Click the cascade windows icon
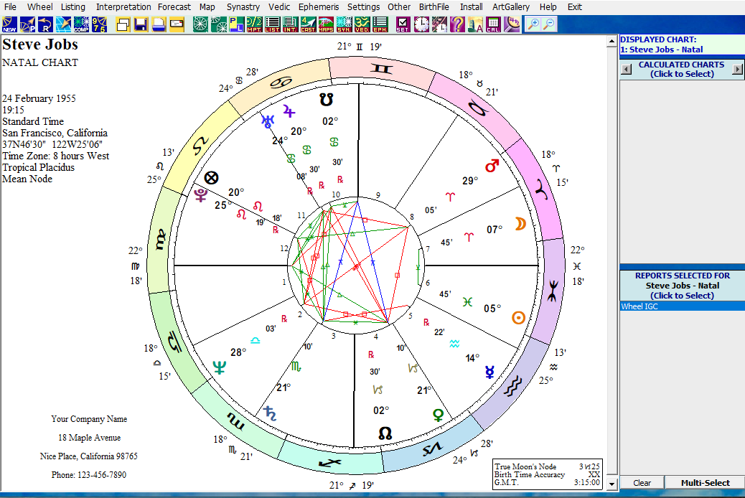The image size is (745, 498). point(123,24)
